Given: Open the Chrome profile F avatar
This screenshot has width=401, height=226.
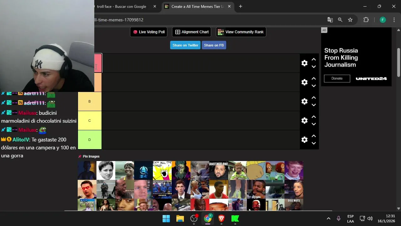Looking at the screenshot, I should pos(383,20).
